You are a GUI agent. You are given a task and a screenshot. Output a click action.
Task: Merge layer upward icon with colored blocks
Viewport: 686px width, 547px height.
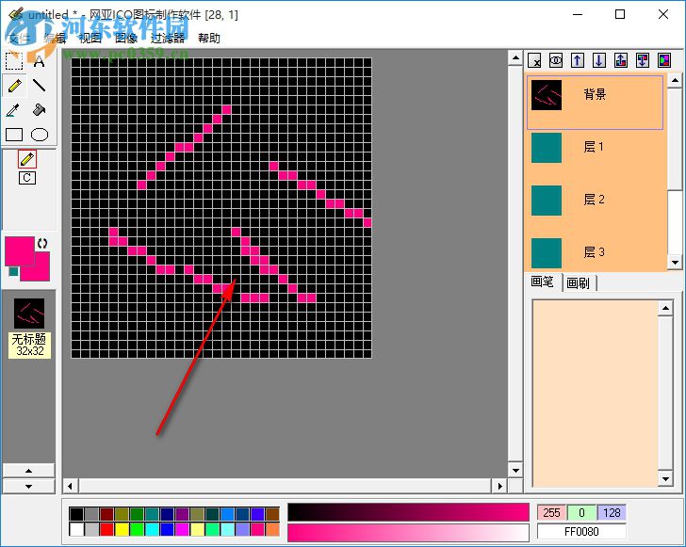click(620, 60)
